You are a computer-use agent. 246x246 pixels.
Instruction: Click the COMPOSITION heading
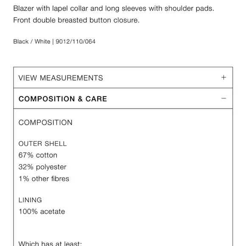45,123
